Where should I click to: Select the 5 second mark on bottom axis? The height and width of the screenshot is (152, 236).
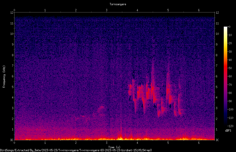click(168, 143)
